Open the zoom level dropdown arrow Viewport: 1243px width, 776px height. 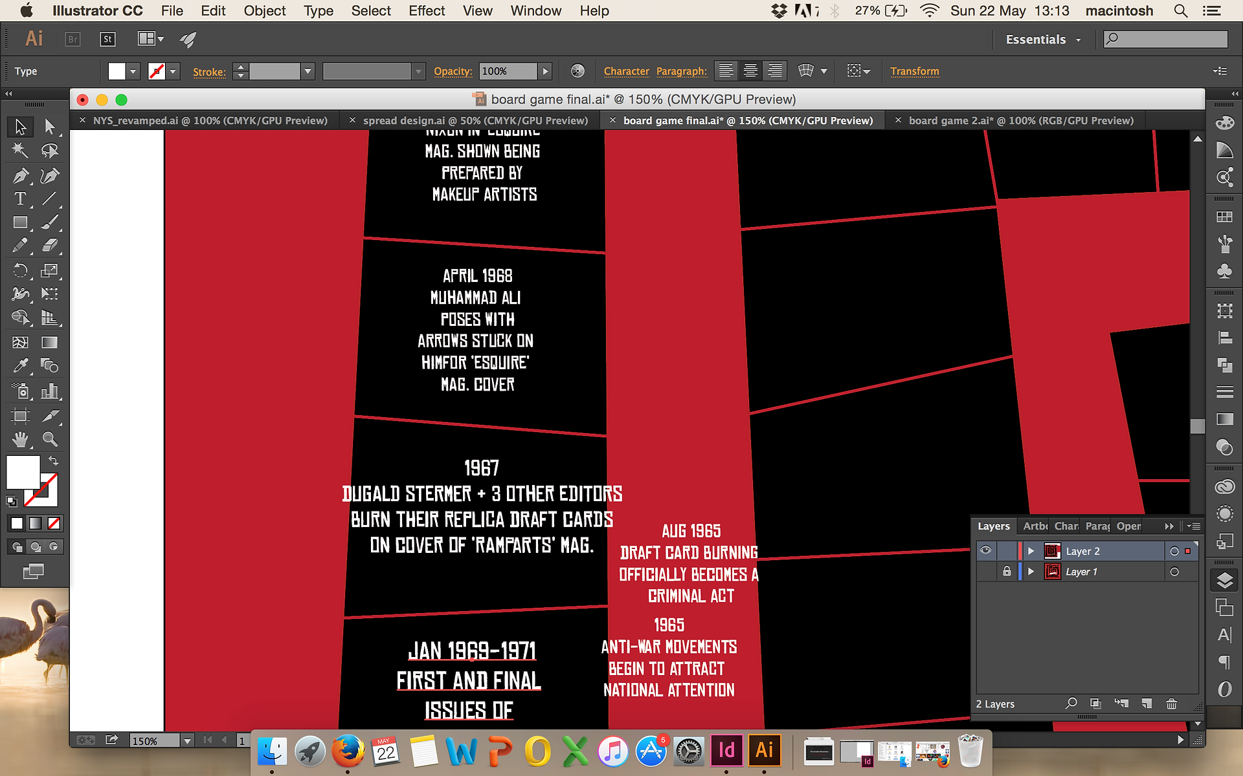pos(187,740)
